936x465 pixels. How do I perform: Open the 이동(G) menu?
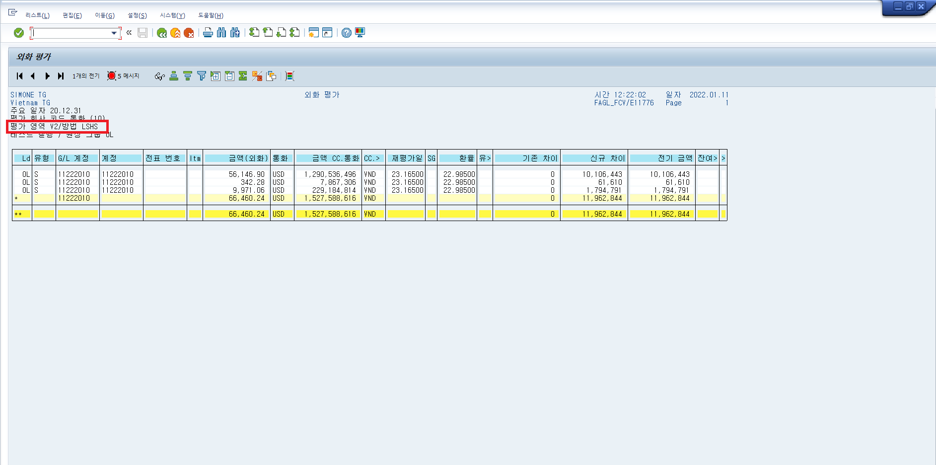pyautogui.click(x=105, y=15)
